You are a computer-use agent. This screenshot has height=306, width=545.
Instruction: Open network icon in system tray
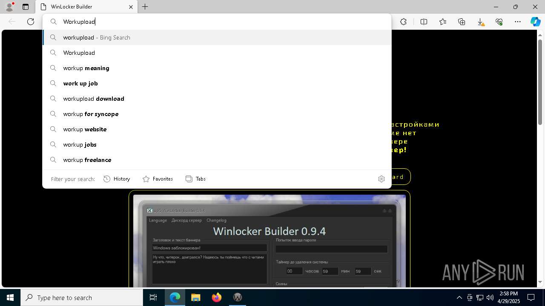[x=480, y=297]
